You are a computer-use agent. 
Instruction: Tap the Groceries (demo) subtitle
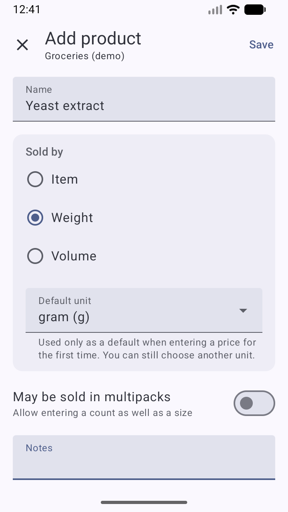point(84,56)
